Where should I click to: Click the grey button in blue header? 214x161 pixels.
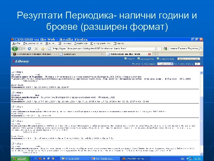189,59
